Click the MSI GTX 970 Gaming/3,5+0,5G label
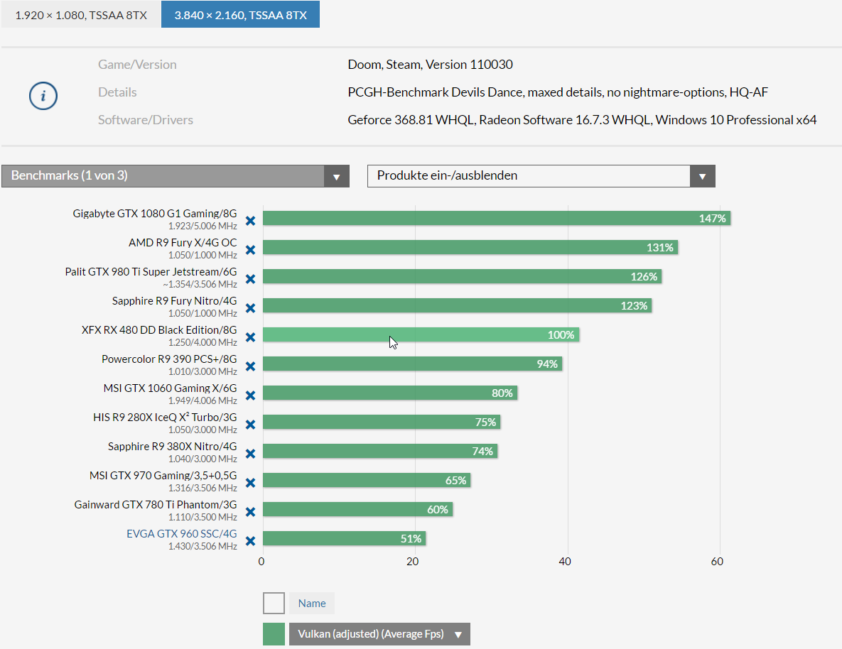The width and height of the screenshot is (842, 649). pyautogui.click(x=163, y=475)
